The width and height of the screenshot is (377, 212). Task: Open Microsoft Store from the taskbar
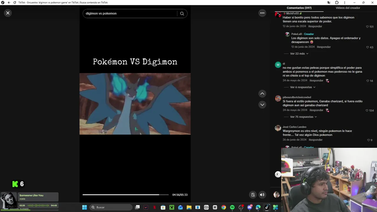(163, 207)
